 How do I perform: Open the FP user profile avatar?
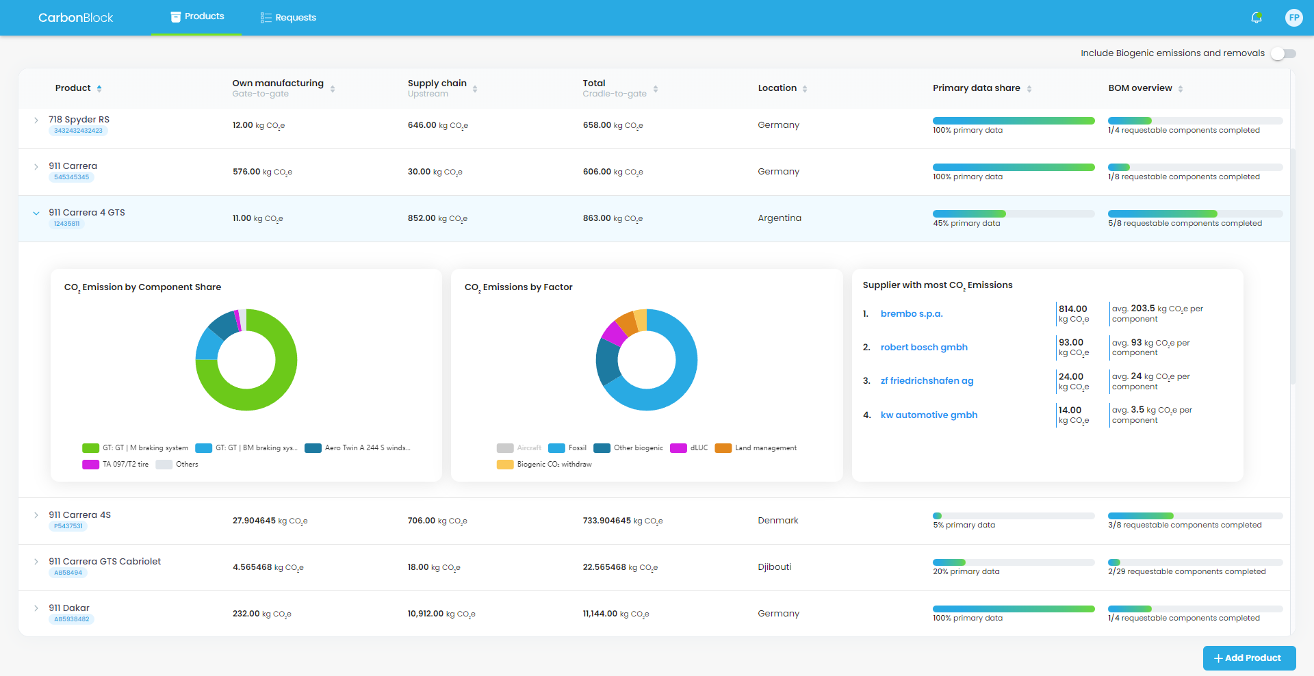[1293, 18]
